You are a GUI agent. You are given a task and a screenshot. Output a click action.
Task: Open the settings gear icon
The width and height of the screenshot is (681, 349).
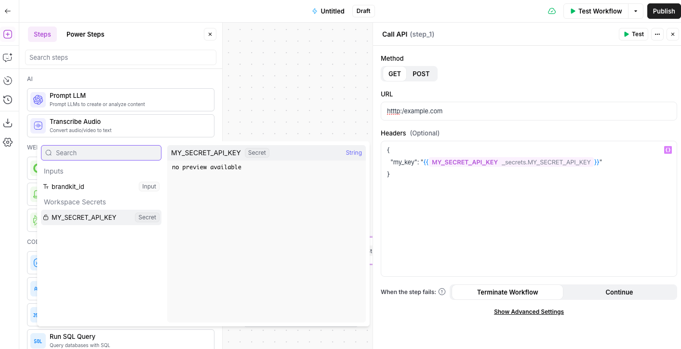[8, 142]
